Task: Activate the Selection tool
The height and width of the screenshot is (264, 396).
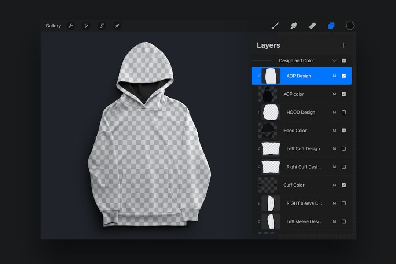Action: pyautogui.click(x=102, y=26)
